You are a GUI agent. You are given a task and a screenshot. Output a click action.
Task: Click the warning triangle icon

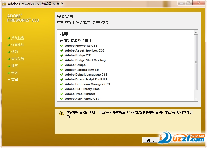[61, 113]
